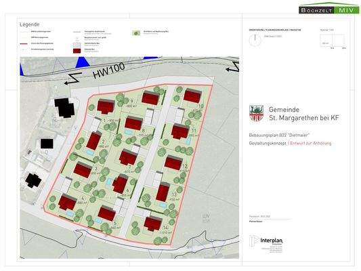Click the 'LW' label on the field
Image resolution: width=361 pixels, height=271 pixels.
pyautogui.click(x=206, y=216)
